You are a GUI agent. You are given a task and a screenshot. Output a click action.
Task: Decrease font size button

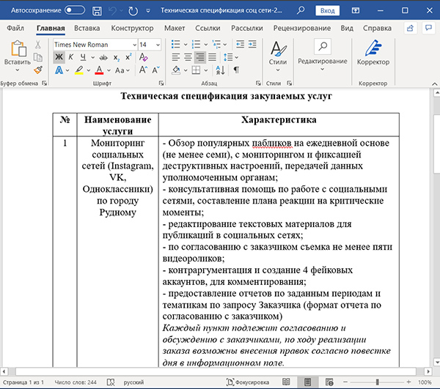point(155,70)
